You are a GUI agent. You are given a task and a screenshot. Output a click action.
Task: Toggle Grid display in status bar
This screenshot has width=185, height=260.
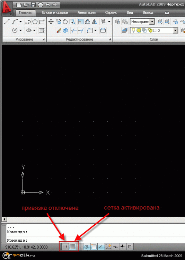72,247
